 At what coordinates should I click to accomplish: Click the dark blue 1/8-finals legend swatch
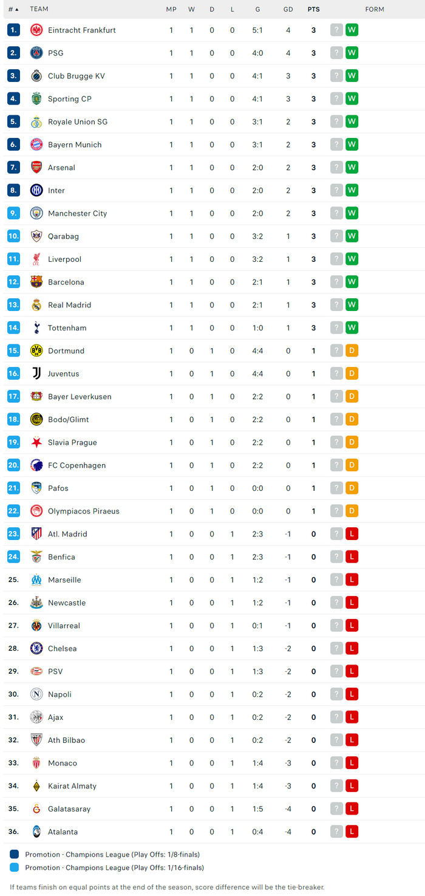15,854
